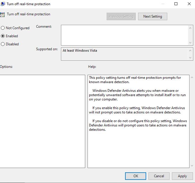Viewport: 195px width, 183px height.
Task: Click the Supported on scroll up arrow
Action: pos(190,51)
